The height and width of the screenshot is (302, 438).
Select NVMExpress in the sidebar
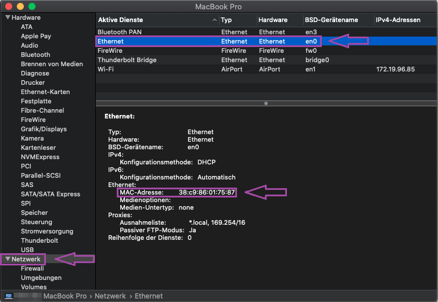pos(40,157)
